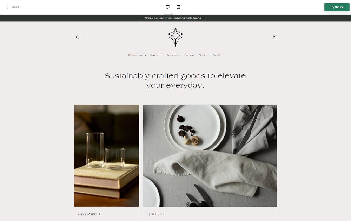Click the Textiles linen table image

coord(210,156)
